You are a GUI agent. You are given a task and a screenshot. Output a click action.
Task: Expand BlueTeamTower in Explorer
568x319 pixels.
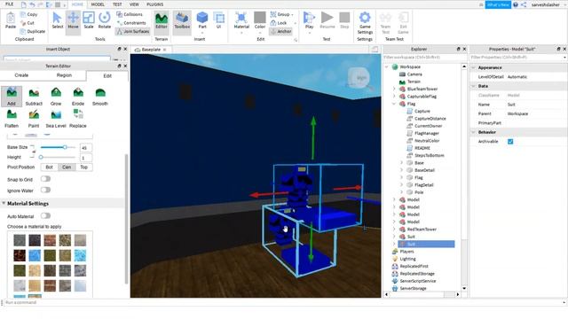click(x=394, y=89)
